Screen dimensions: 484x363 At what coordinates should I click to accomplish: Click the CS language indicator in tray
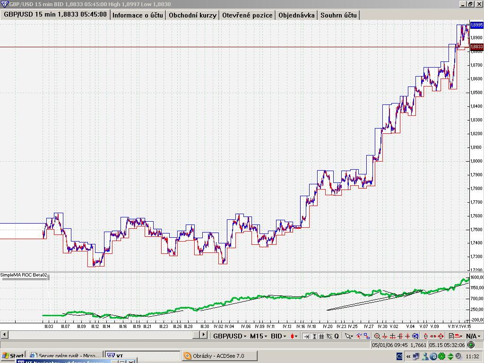399,356
